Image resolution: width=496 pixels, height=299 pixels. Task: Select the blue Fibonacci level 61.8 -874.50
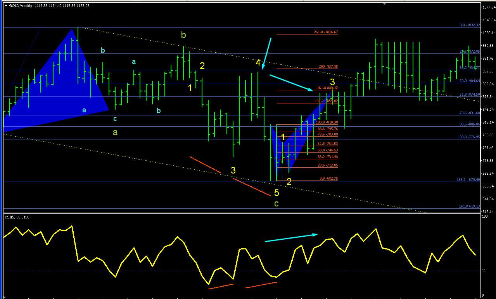[470, 94]
